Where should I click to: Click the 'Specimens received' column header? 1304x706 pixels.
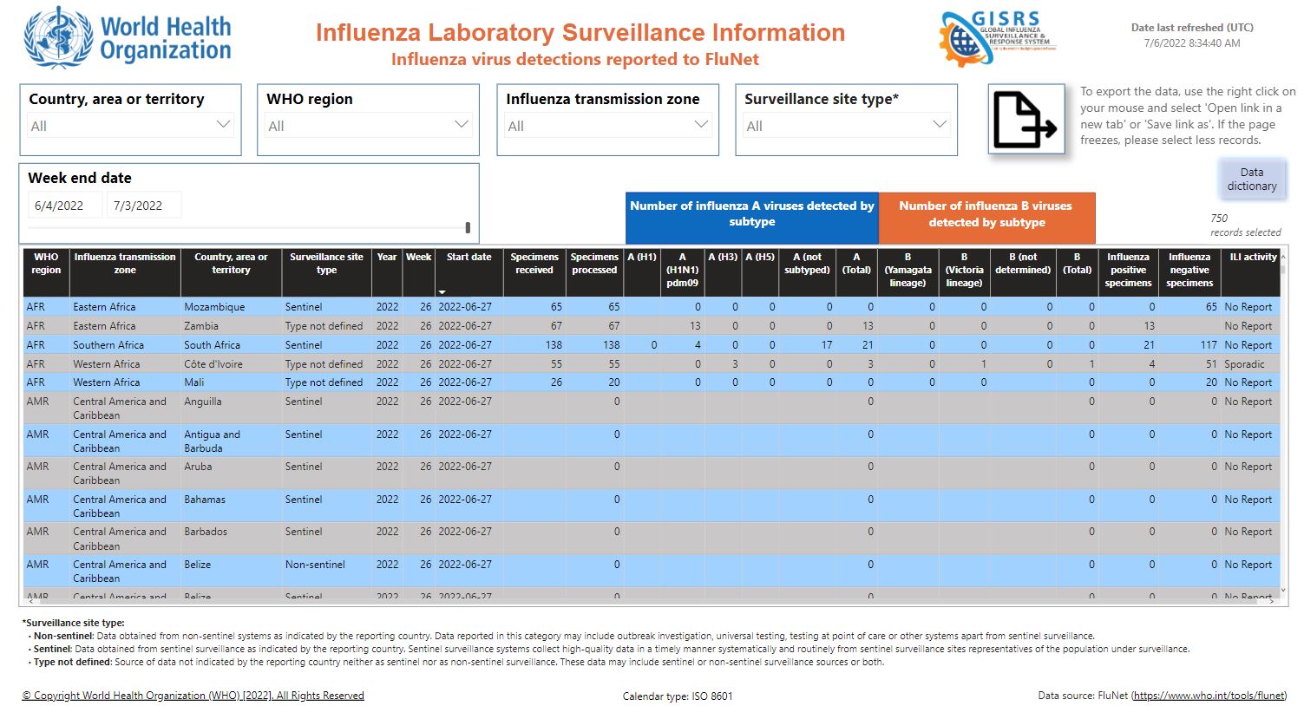click(534, 262)
